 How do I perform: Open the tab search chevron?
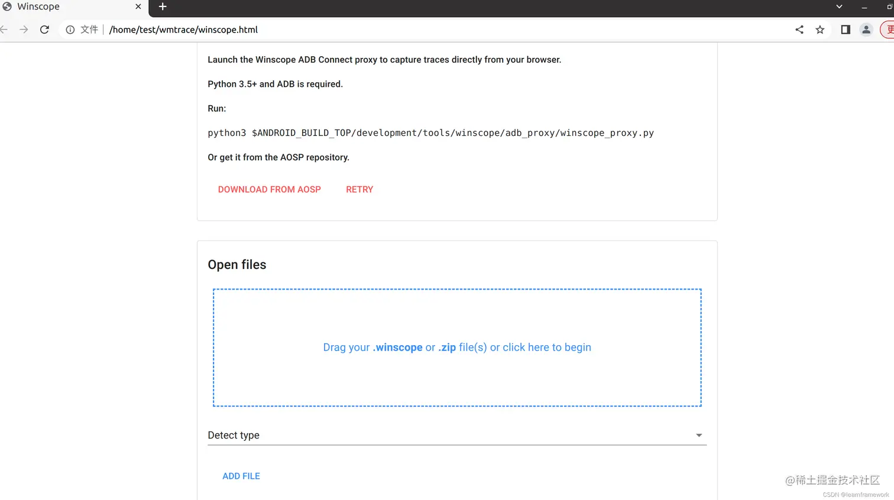839,7
